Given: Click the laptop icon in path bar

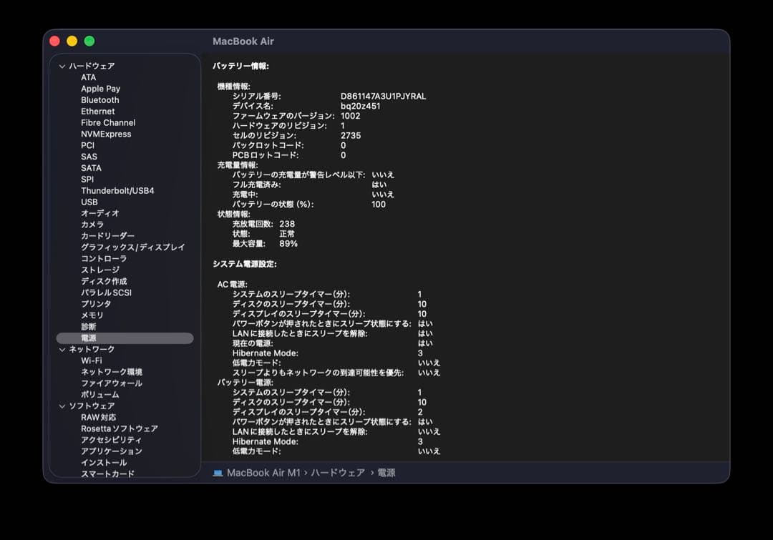Looking at the screenshot, I should pos(218,473).
